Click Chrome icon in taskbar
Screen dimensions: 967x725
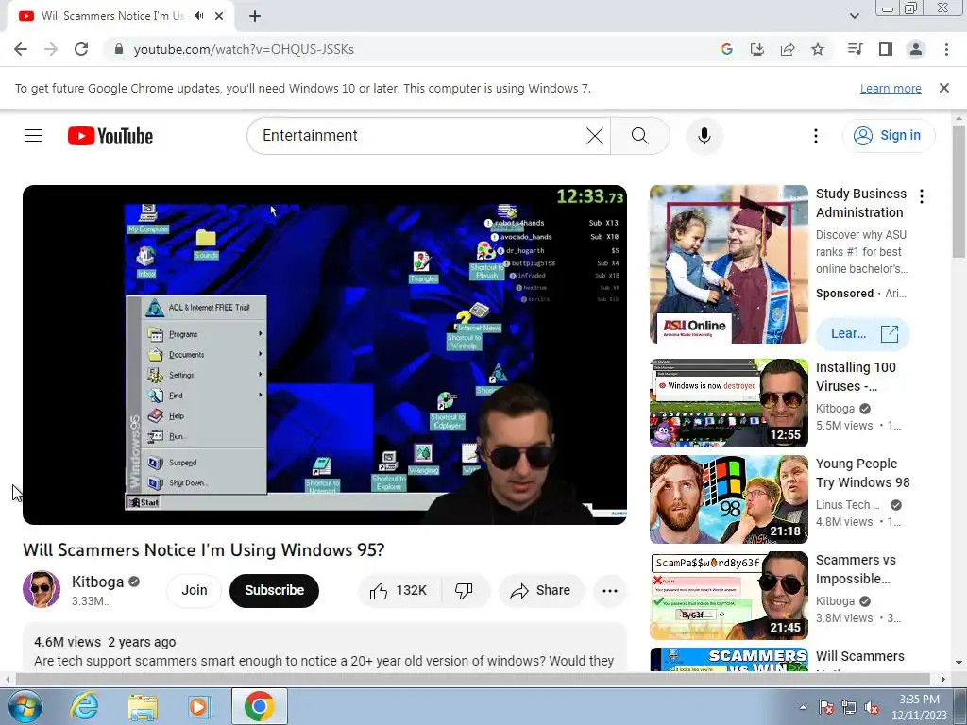pyautogui.click(x=259, y=706)
